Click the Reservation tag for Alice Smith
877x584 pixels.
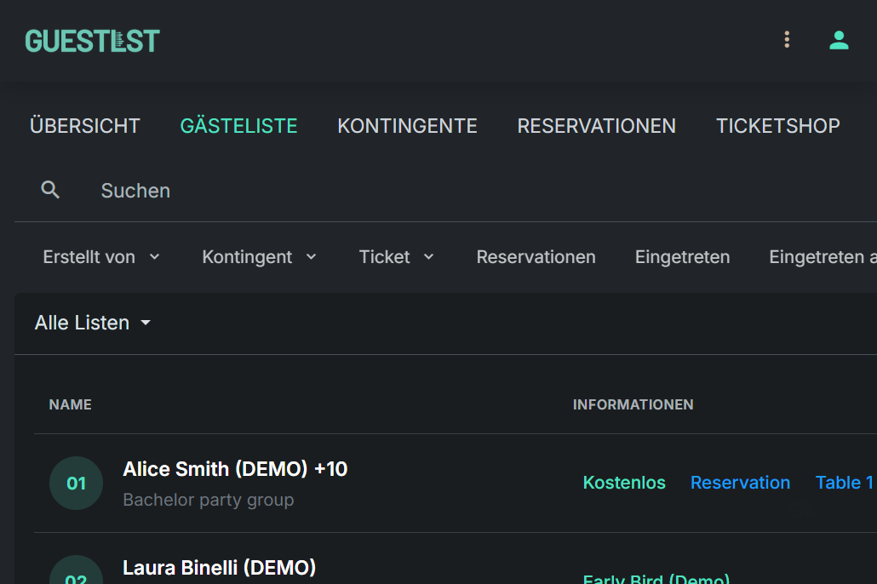coord(740,482)
